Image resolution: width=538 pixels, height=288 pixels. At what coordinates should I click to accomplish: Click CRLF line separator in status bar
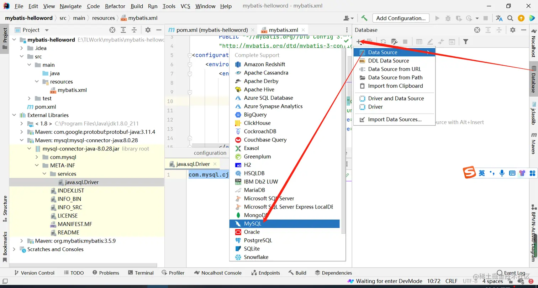[452, 281]
